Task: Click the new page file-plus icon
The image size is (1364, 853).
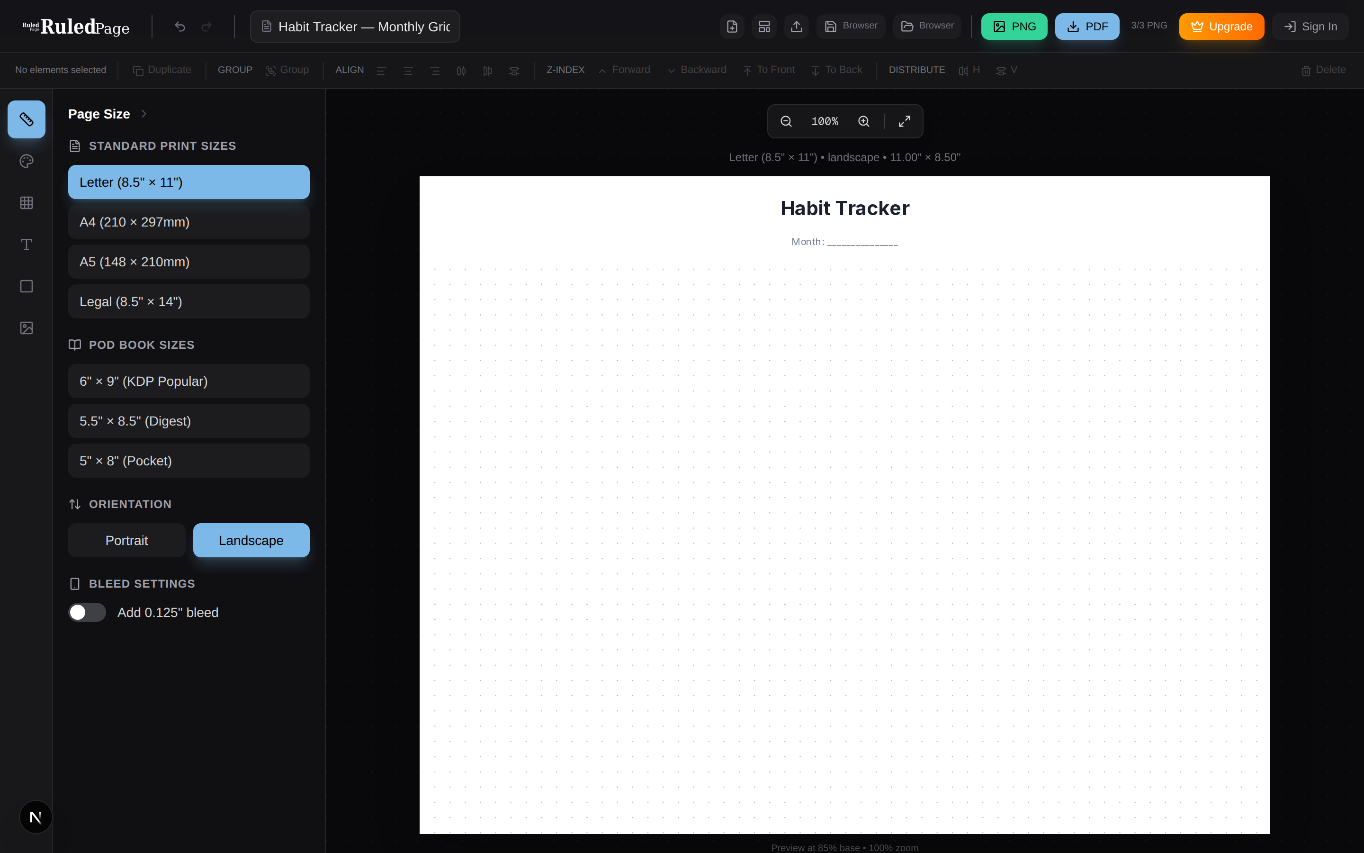Action: click(x=732, y=27)
